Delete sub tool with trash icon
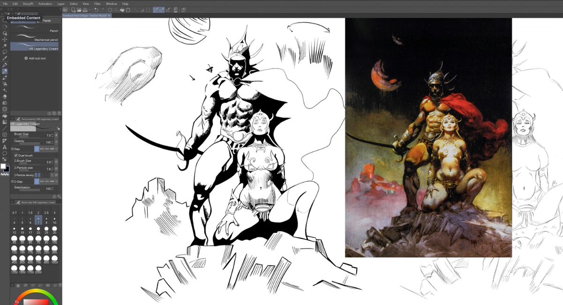Screen dimensions: 563x305 59,113
